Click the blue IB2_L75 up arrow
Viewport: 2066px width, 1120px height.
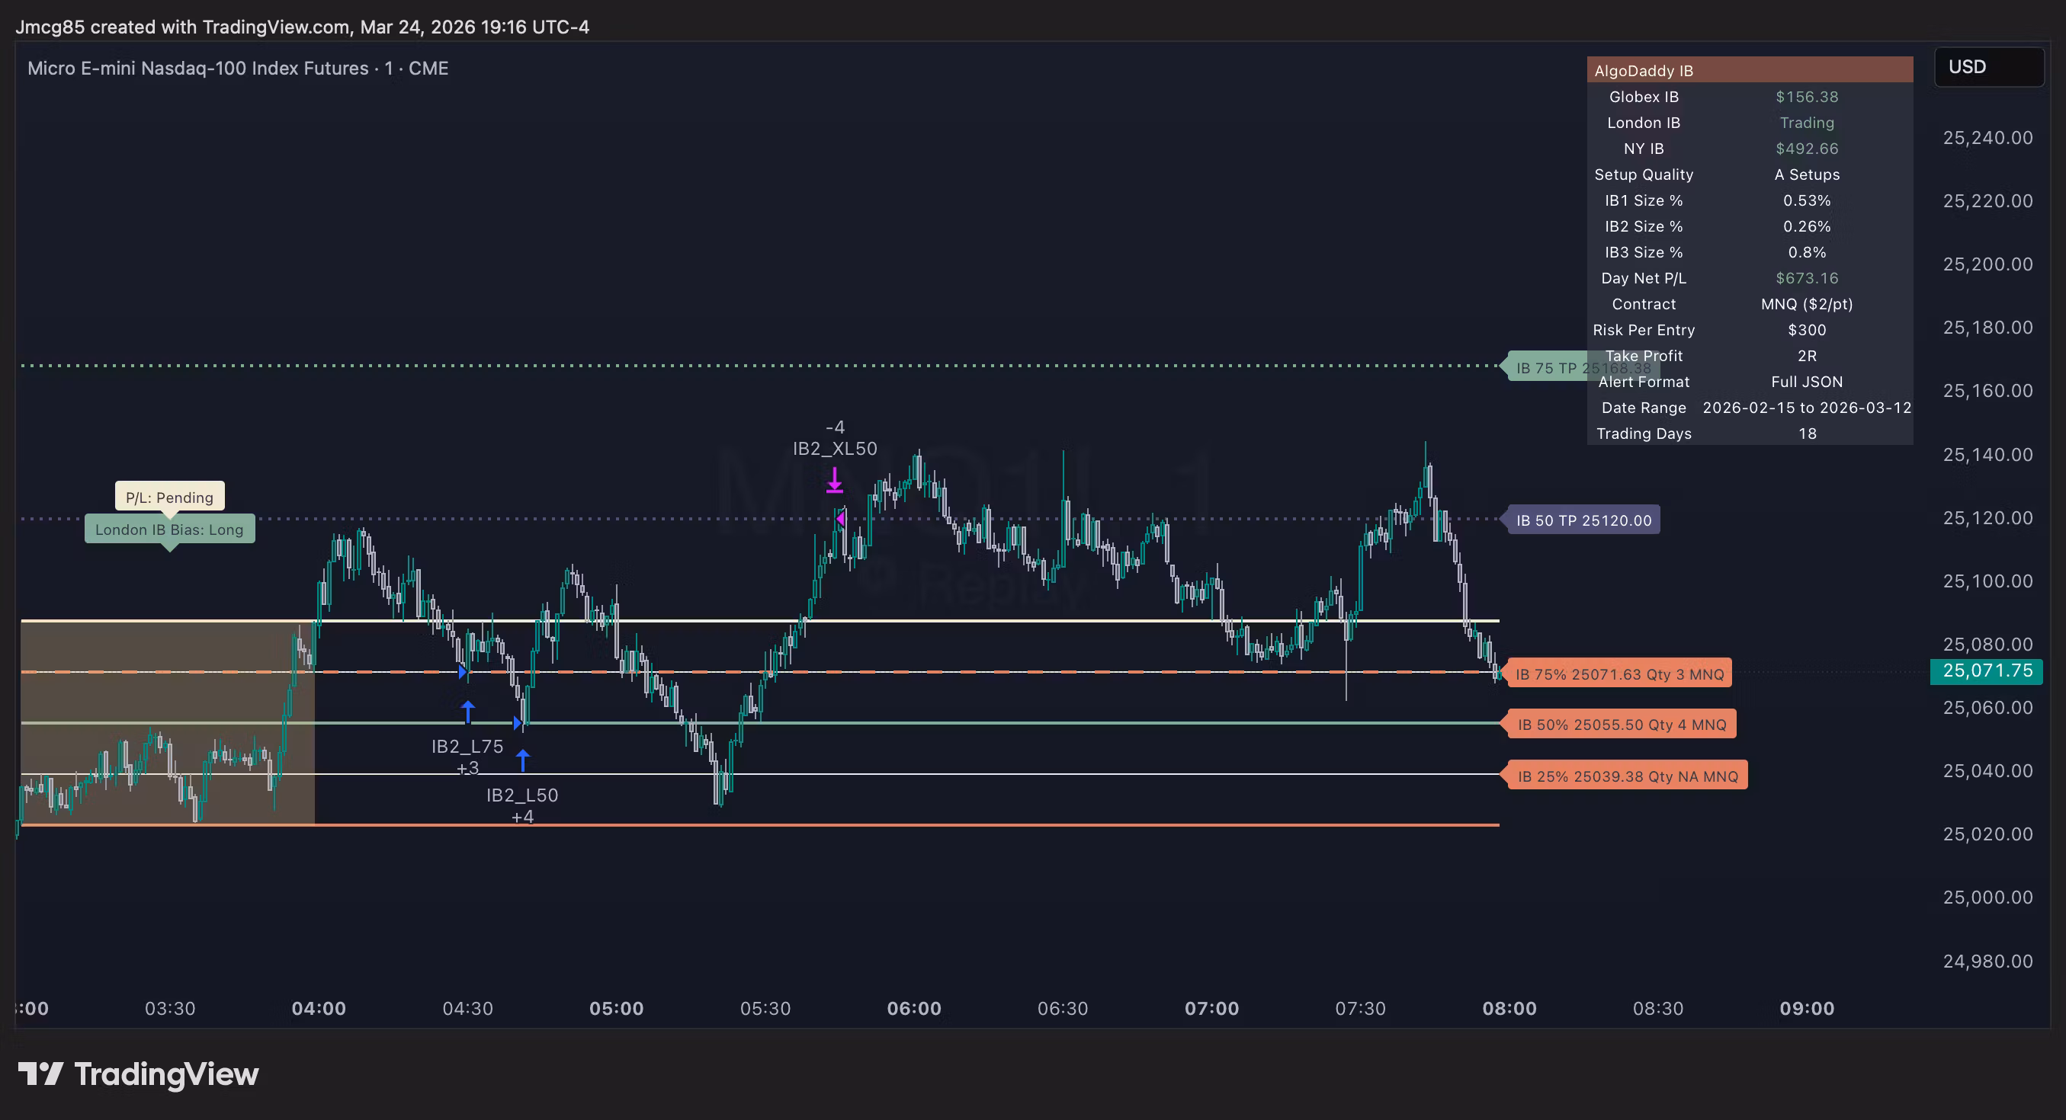pos(467,711)
